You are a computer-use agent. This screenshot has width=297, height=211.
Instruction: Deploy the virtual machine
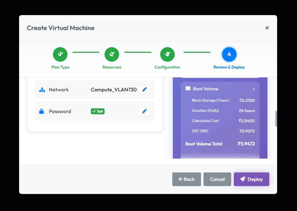(x=251, y=179)
